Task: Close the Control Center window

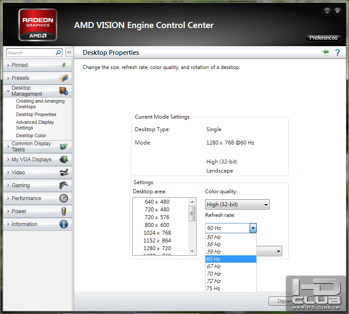Action: (x=337, y=11)
